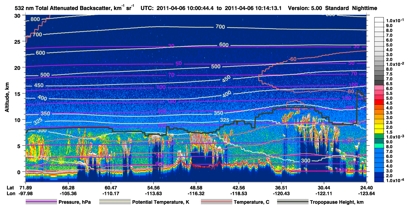This screenshot has height=209, width=407.
Task: Click the dark Tropopause Height legend line sample
Action: point(292,202)
